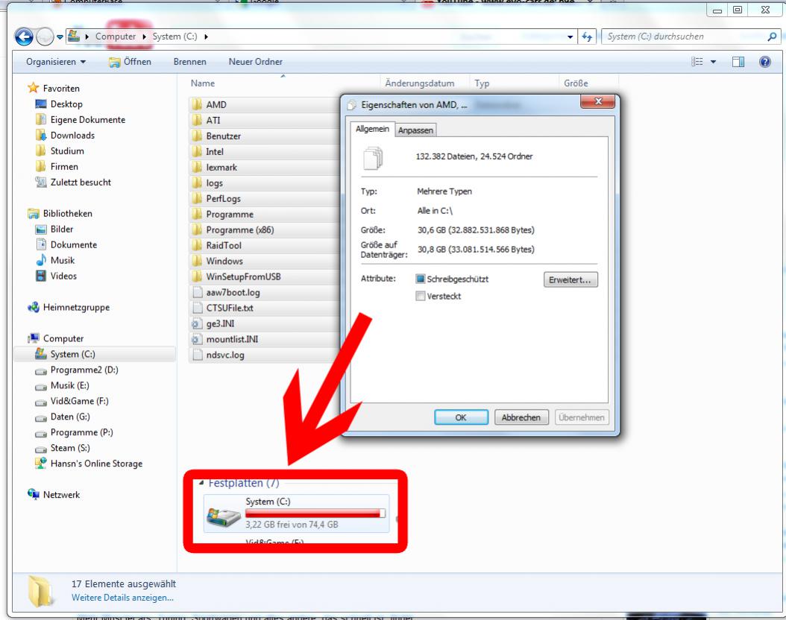Screen dimensions: 786x620
Task: Open the Musik library note icon
Action: pyautogui.click(x=40, y=260)
